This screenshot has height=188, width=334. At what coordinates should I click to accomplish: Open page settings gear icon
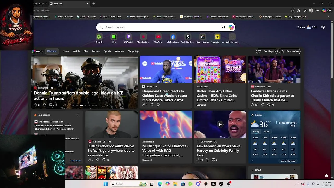point(323,27)
